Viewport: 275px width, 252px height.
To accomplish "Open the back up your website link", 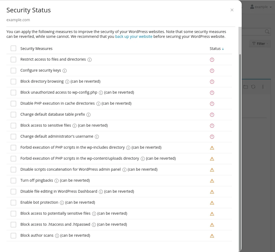I will pos(134,36).
